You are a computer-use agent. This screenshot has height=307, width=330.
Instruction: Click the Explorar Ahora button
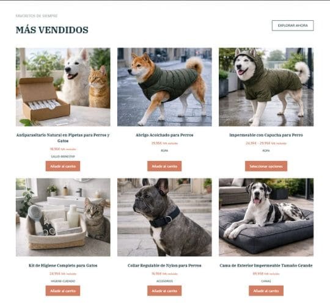293,26
